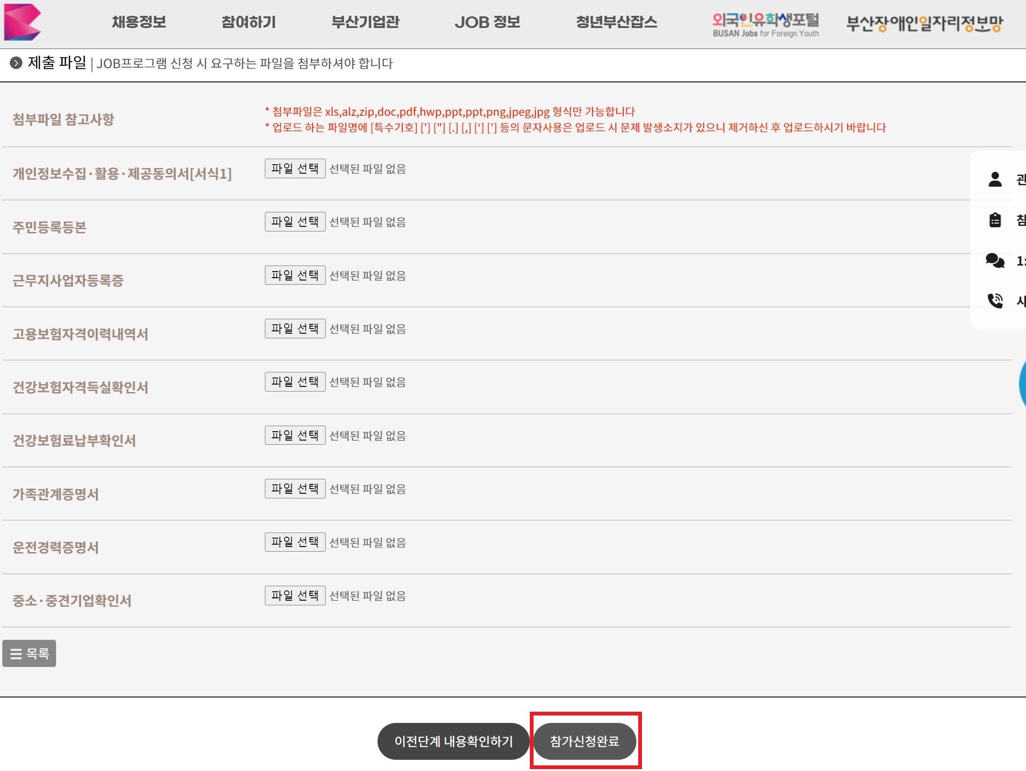Screen dimensions: 1026x771
Task: Click the 목록 list button
Action: tap(29, 653)
